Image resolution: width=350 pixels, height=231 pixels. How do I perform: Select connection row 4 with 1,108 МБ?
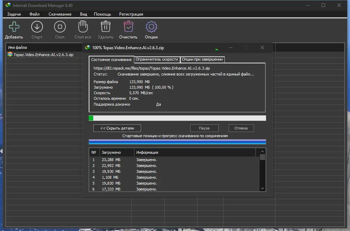coord(174,177)
